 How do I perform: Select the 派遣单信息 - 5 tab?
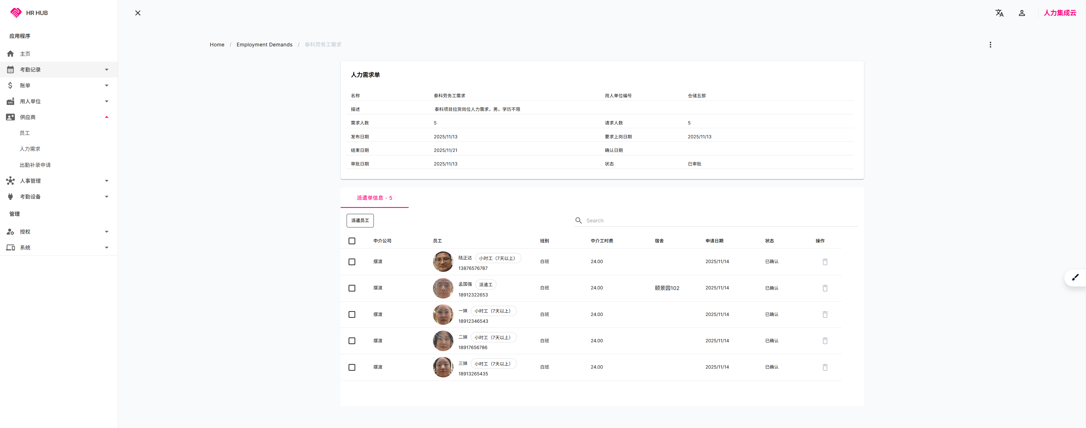coord(374,198)
